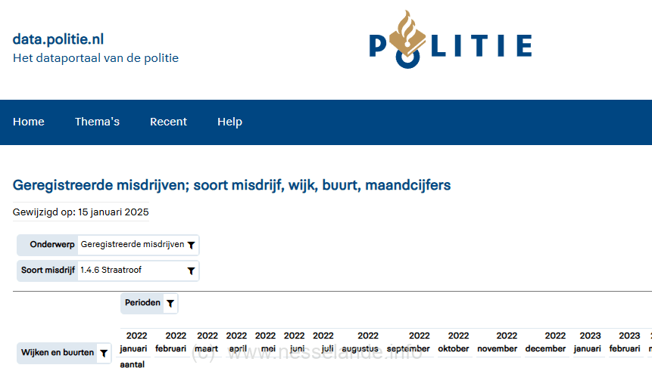
Task: Select the 2022 augustus column header
Action: point(360,342)
